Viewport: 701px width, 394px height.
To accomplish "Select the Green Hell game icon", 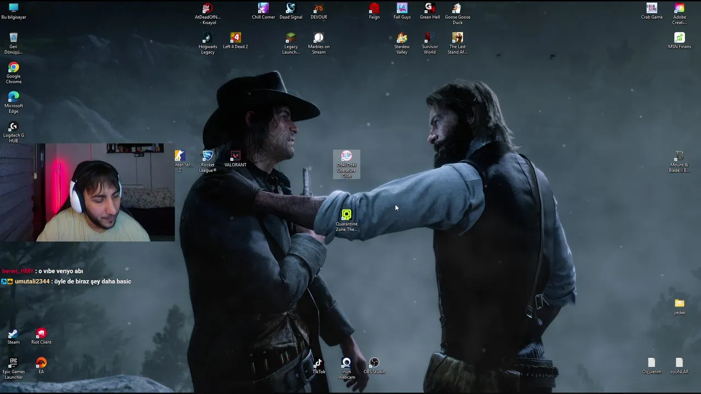I will (430, 11).
